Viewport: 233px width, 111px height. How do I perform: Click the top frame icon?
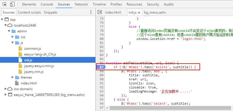tap(7, 19)
